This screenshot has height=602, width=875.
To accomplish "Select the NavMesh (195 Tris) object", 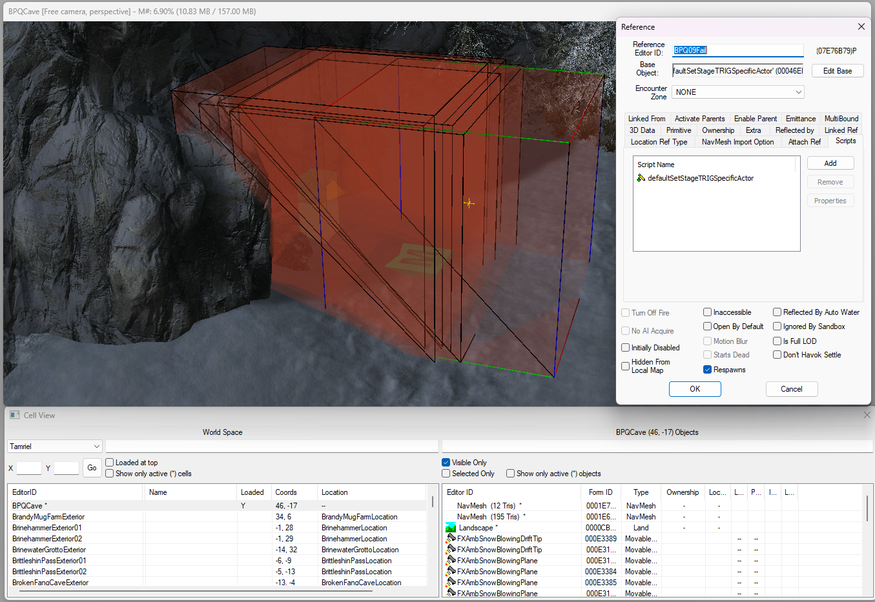I will tap(652, 517).
